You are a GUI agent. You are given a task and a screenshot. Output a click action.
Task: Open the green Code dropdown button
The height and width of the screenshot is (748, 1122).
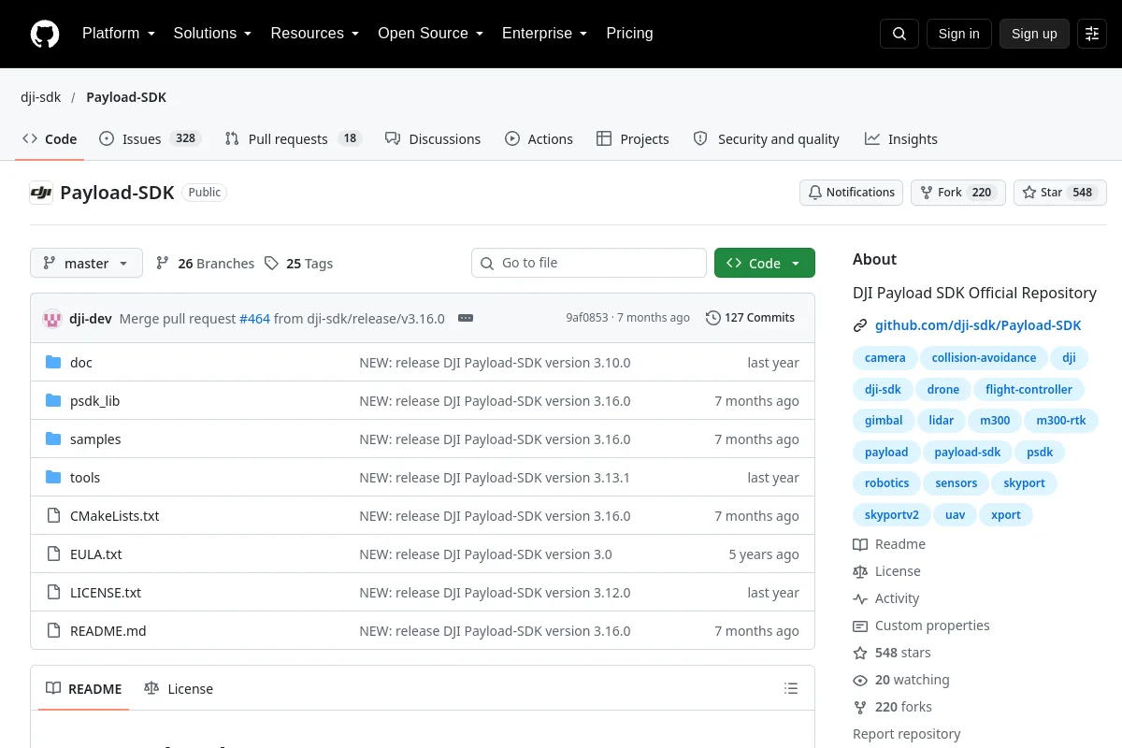pos(765,263)
